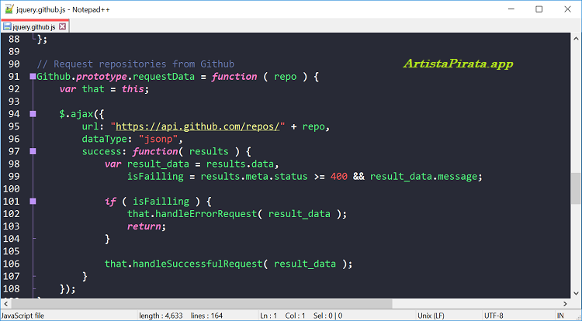
Task: Click the horizontal scrollbar right arrow
Action: tap(564, 303)
